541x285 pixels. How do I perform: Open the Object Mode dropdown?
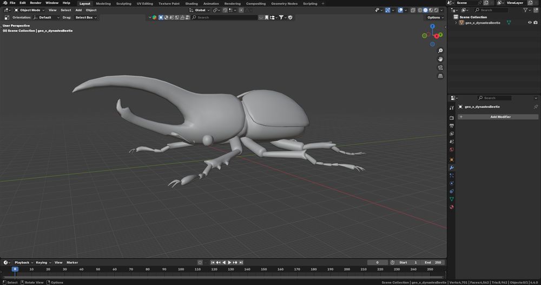click(30, 10)
